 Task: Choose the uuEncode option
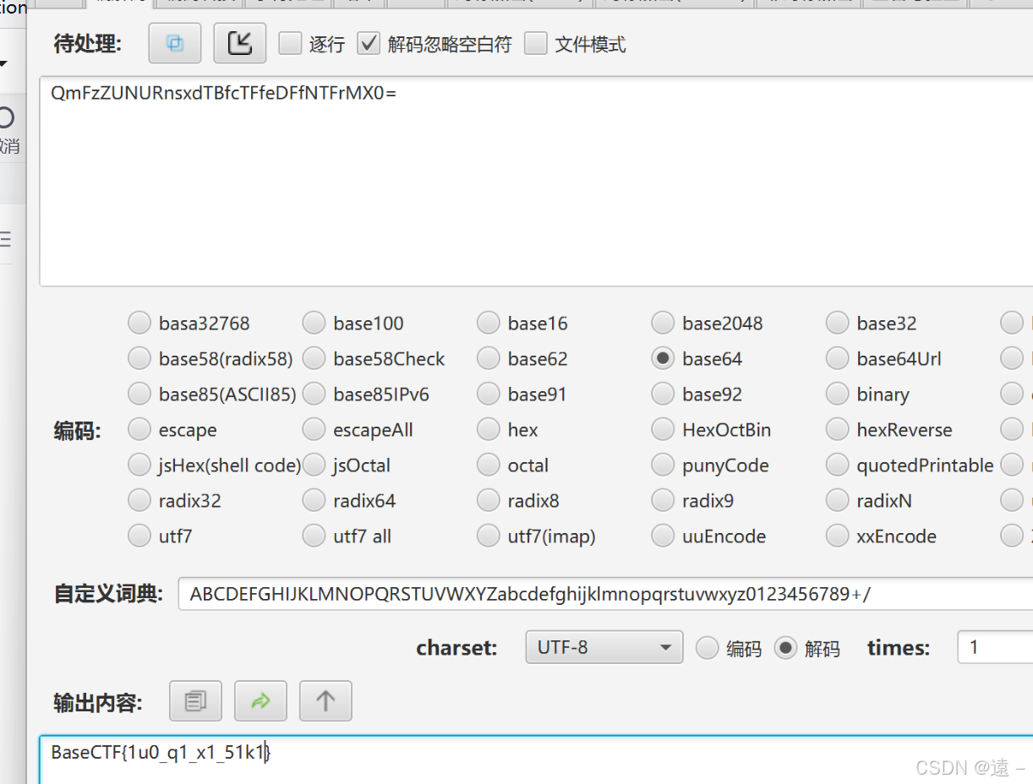663,536
